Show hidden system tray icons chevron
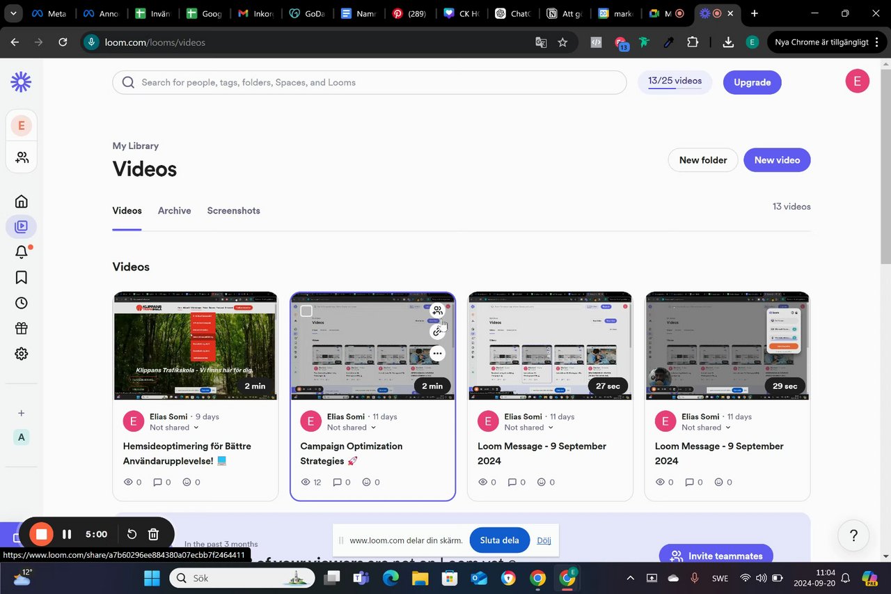The height and width of the screenshot is (594, 891). [630, 578]
